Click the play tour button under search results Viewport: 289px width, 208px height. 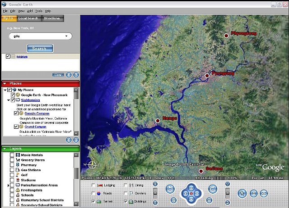pos(69,75)
